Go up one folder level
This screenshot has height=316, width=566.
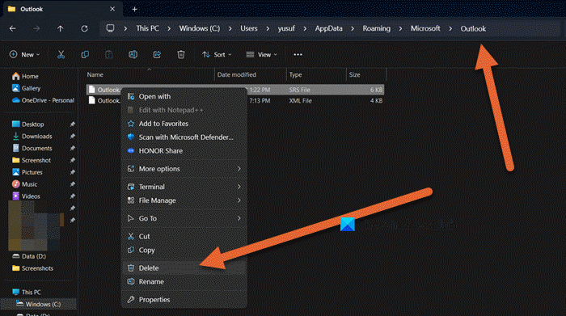61,28
